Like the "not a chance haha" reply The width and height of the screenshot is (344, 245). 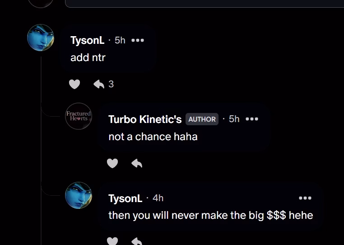click(112, 163)
